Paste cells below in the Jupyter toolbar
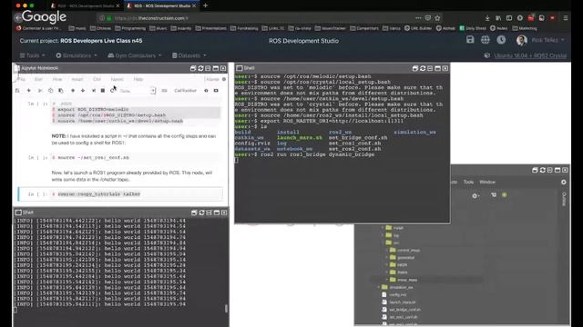 (x=61, y=91)
